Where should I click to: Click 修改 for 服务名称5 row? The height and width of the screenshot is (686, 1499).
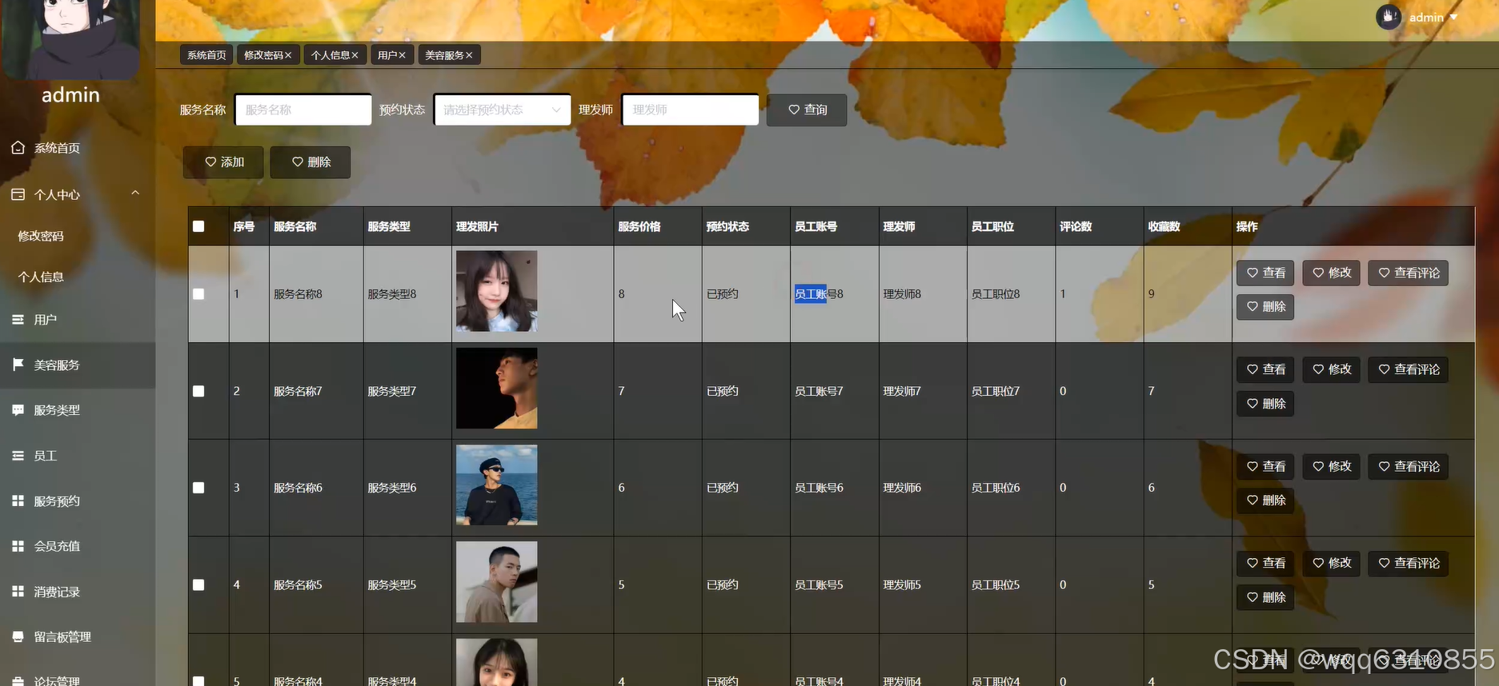(x=1331, y=563)
